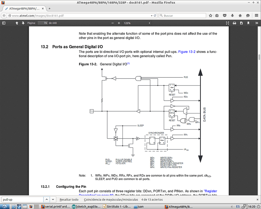The image size is (261, 209).
Task: Bookmark the current PDF view
Action: click(249, 23)
